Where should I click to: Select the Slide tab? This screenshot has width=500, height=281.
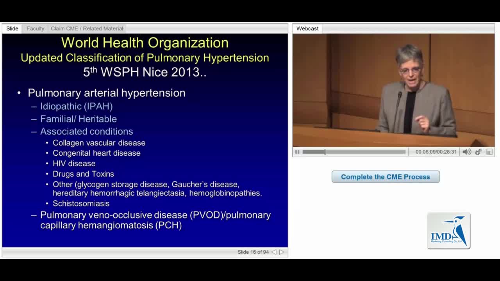12,28
